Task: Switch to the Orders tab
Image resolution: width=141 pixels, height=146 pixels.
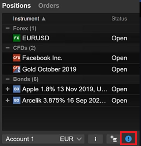Action: pyautogui.click(x=49, y=6)
